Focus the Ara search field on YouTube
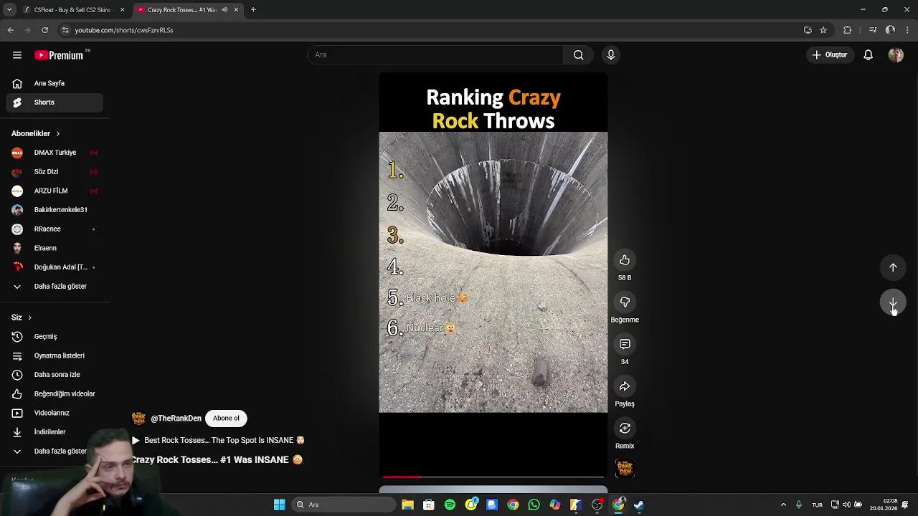Viewport: 918px width, 516px height. [x=435, y=55]
